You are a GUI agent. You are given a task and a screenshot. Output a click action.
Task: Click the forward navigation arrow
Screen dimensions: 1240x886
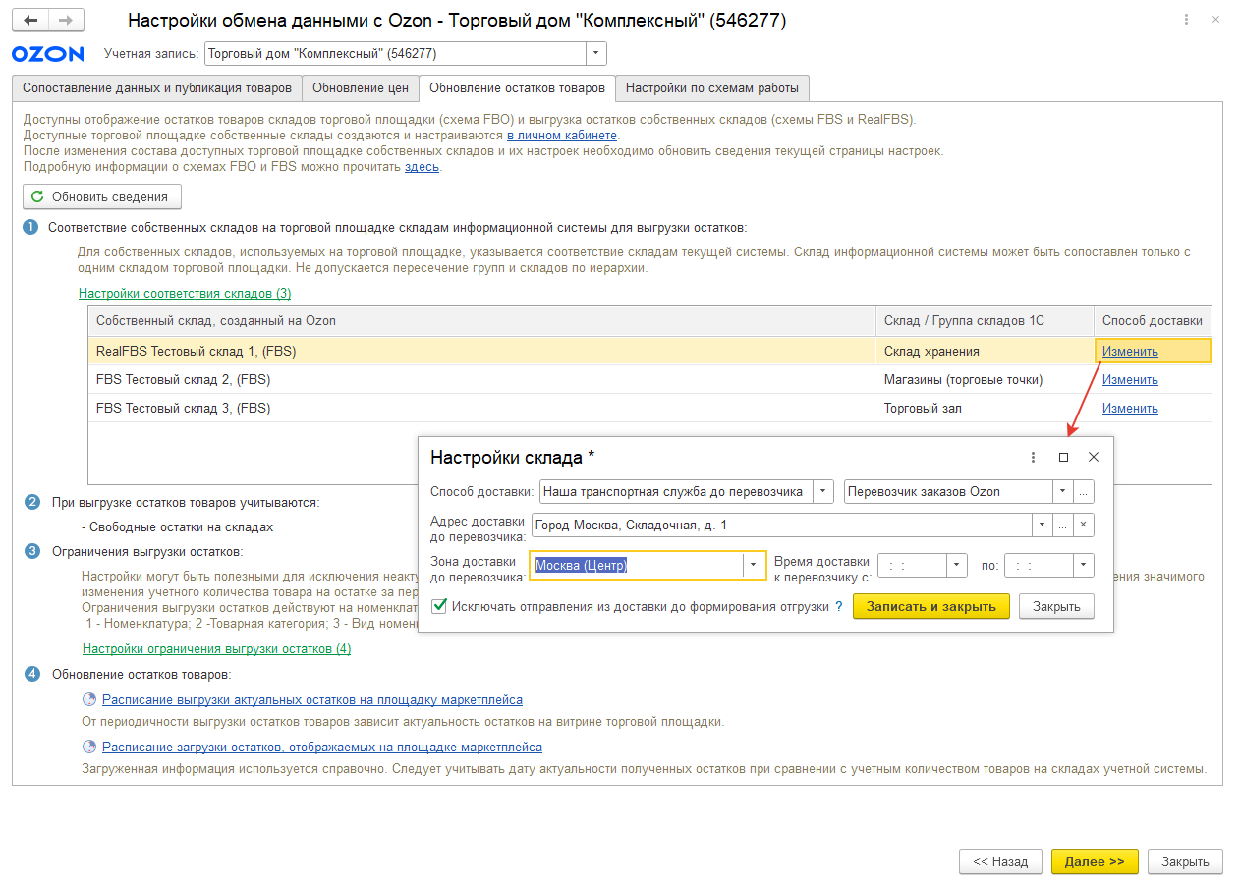pos(66,21)
